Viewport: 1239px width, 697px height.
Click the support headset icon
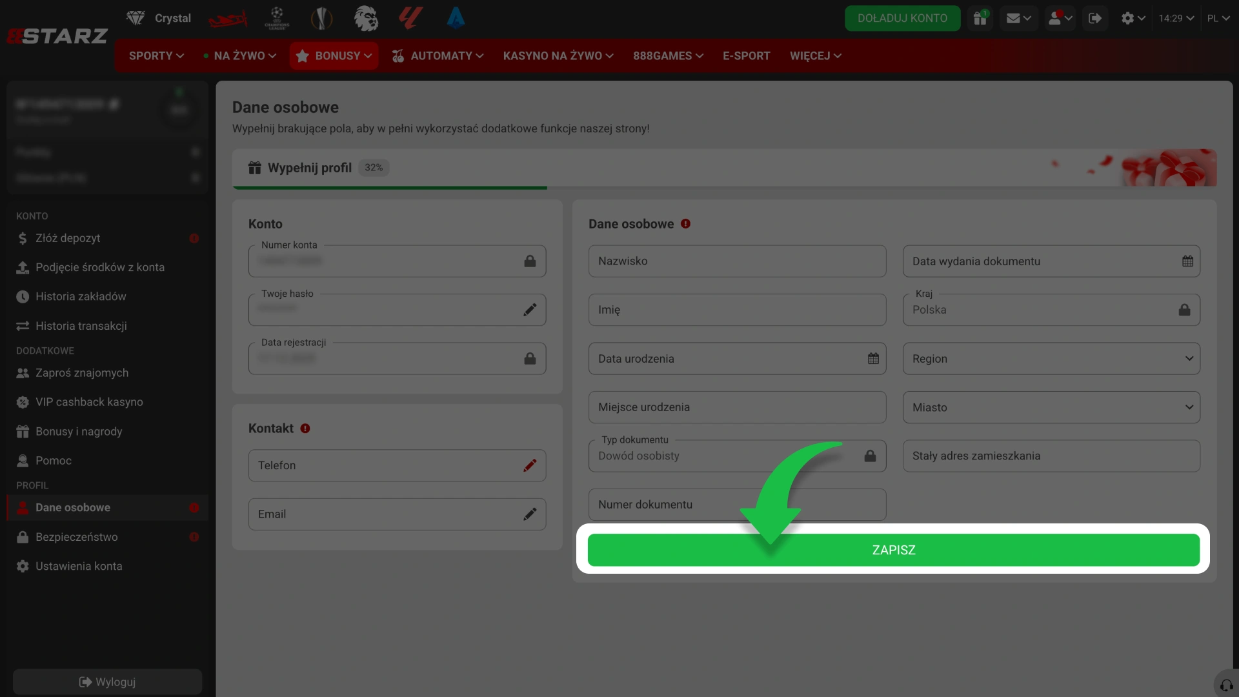pyautogui.click(x=1226, y=685)
